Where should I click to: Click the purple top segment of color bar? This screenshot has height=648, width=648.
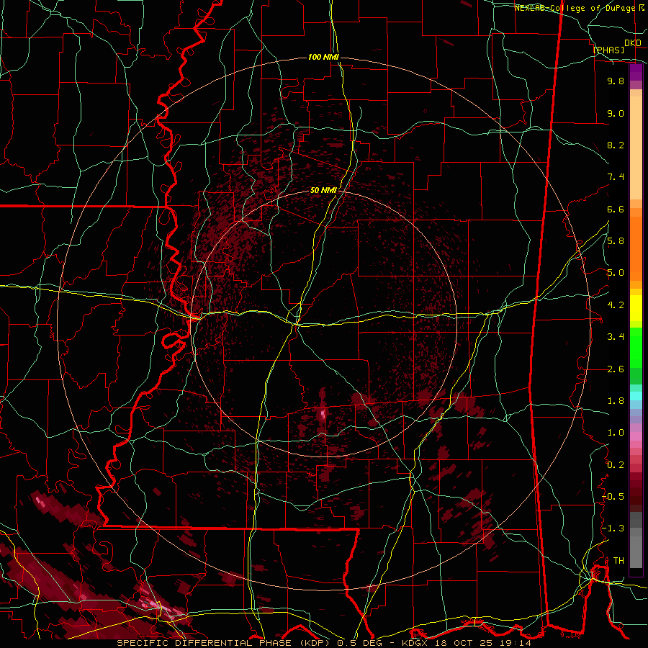pos(636,73)
